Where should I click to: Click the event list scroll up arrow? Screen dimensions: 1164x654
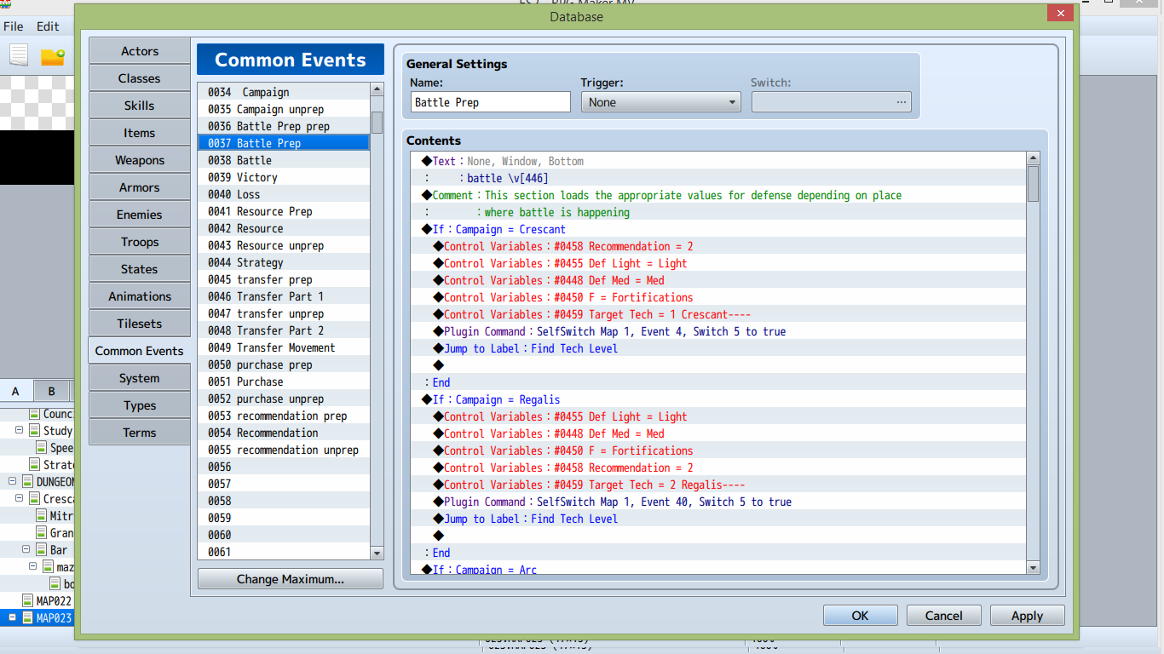point(377,89)
